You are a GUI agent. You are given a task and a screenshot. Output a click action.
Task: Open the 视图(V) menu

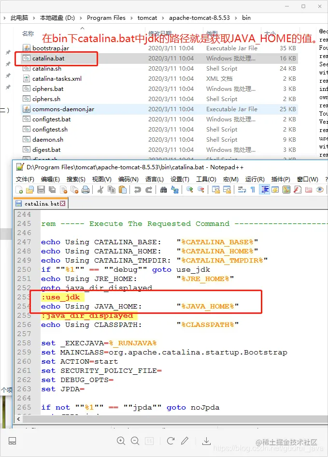point(101,179)
